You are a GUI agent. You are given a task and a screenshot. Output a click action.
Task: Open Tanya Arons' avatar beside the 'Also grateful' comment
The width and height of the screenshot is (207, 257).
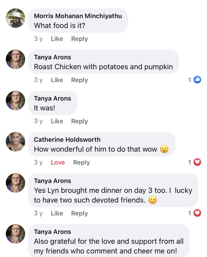tap(16, 234)
